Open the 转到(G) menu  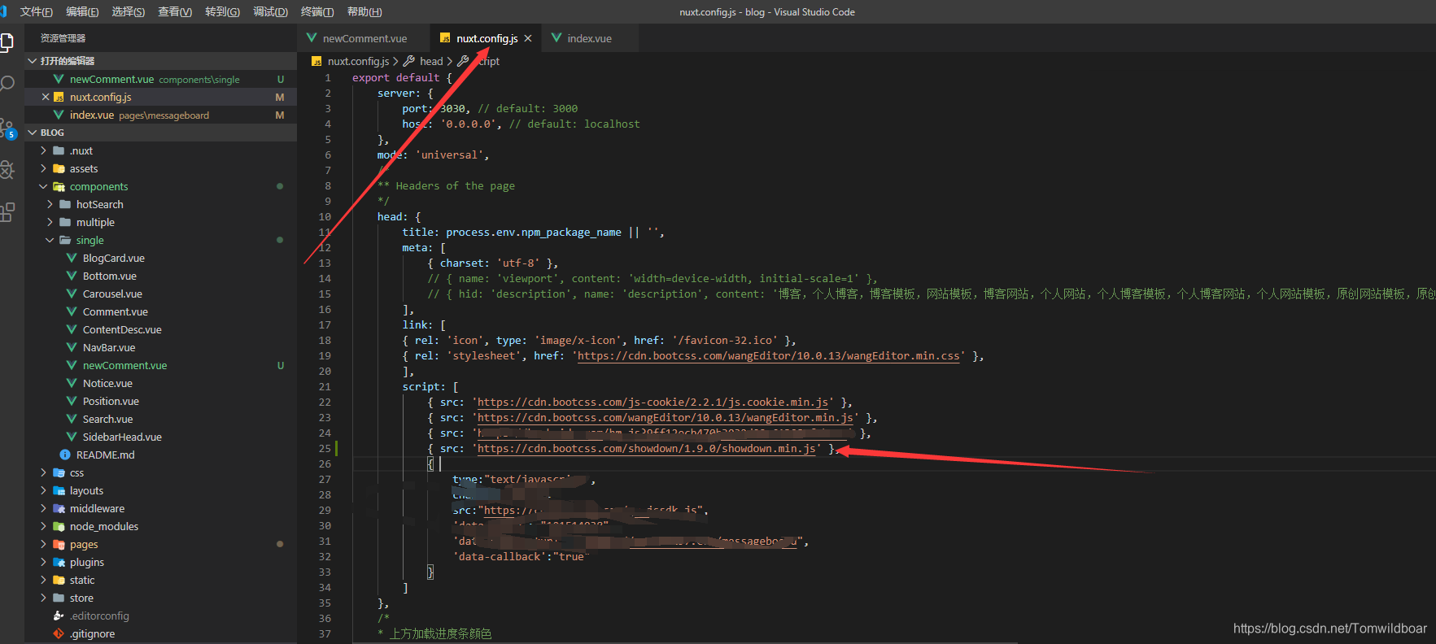click(222, 11)
